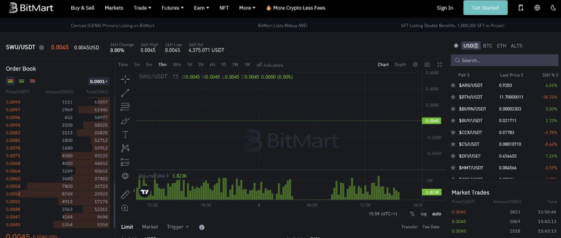Select the crosshair cursor tool
The image size is (561, 238).
[x=125, y=79]
